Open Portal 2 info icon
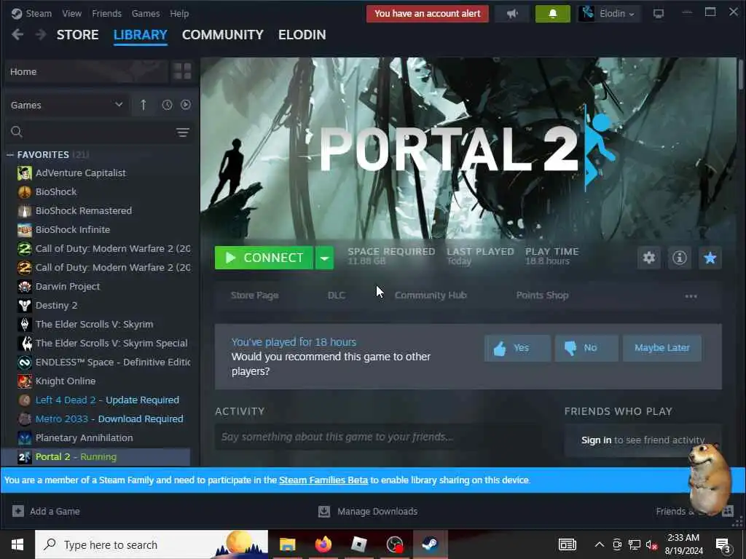 680,258
